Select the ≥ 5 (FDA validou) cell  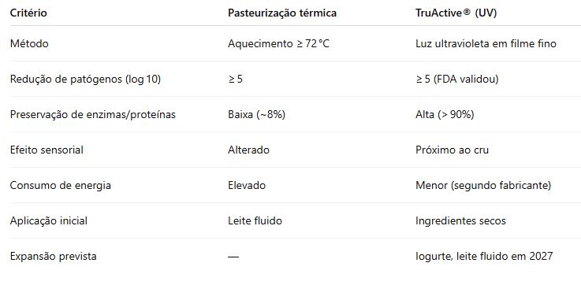point(457,80)
